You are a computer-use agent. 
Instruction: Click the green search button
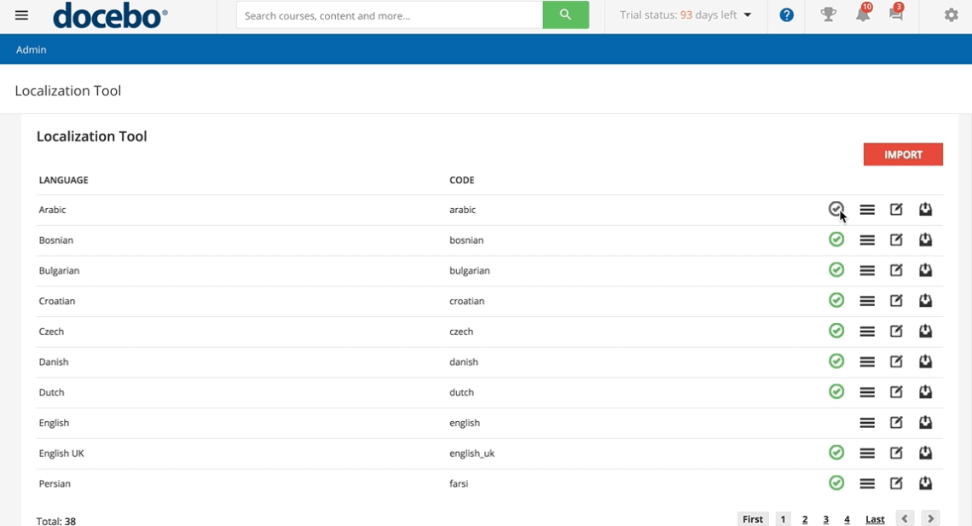pyautogui.click(x=565, y=14)
